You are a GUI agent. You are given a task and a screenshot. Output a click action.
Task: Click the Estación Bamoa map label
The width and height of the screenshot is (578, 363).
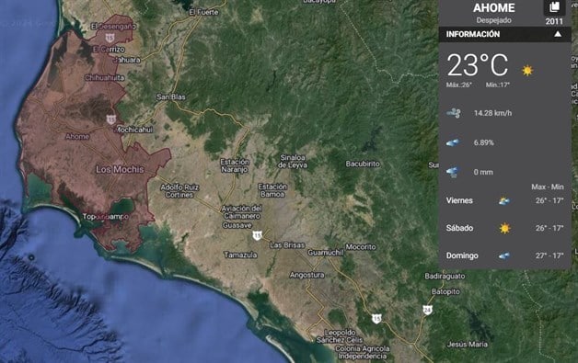coord(272,190)
